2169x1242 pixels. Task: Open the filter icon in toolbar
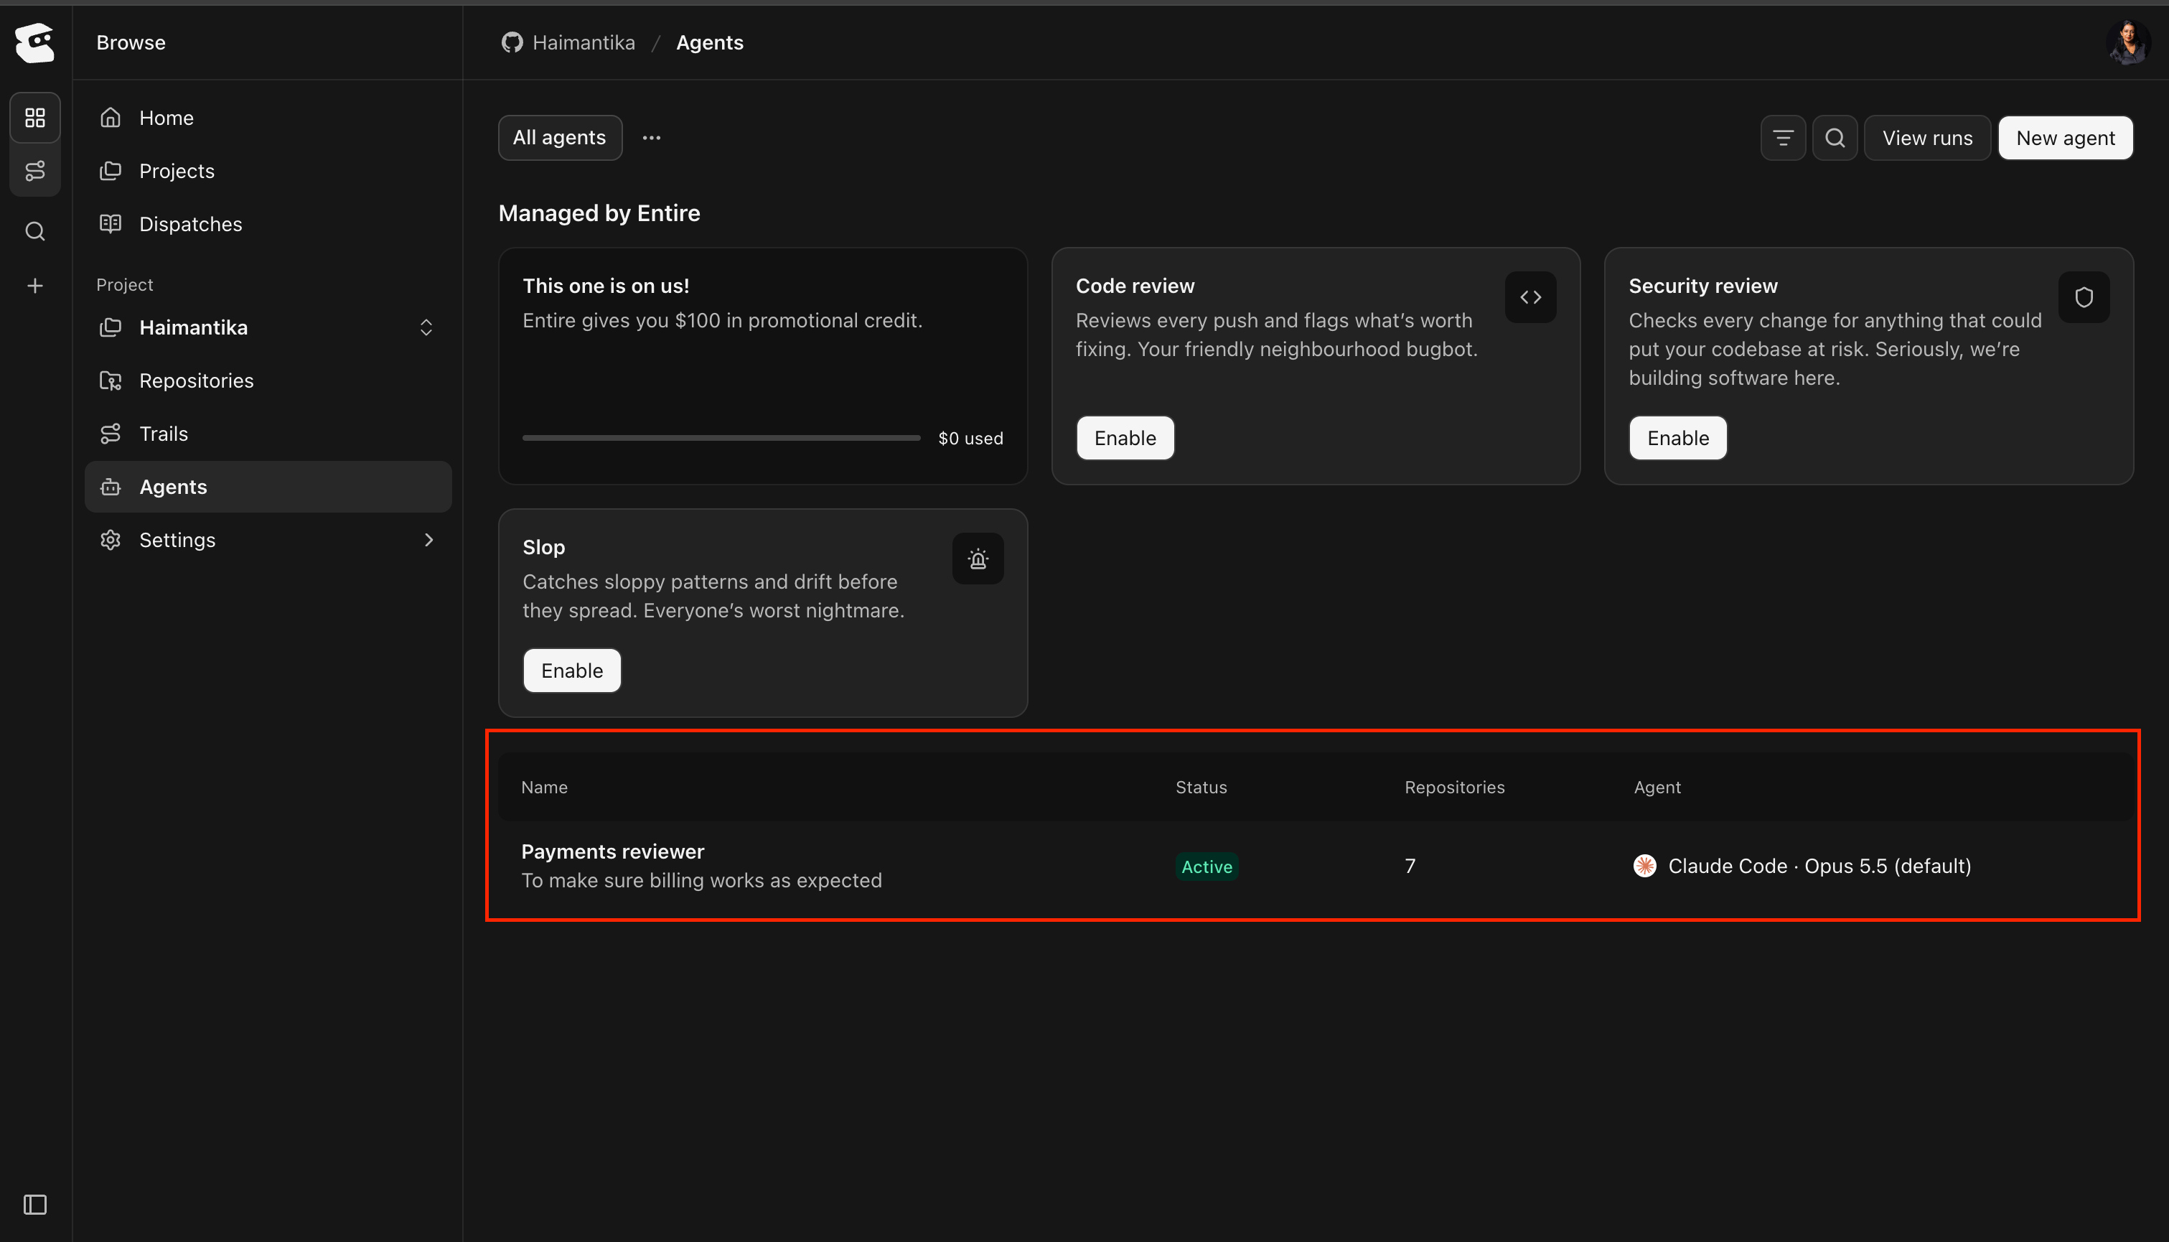tap(1783, 138)
